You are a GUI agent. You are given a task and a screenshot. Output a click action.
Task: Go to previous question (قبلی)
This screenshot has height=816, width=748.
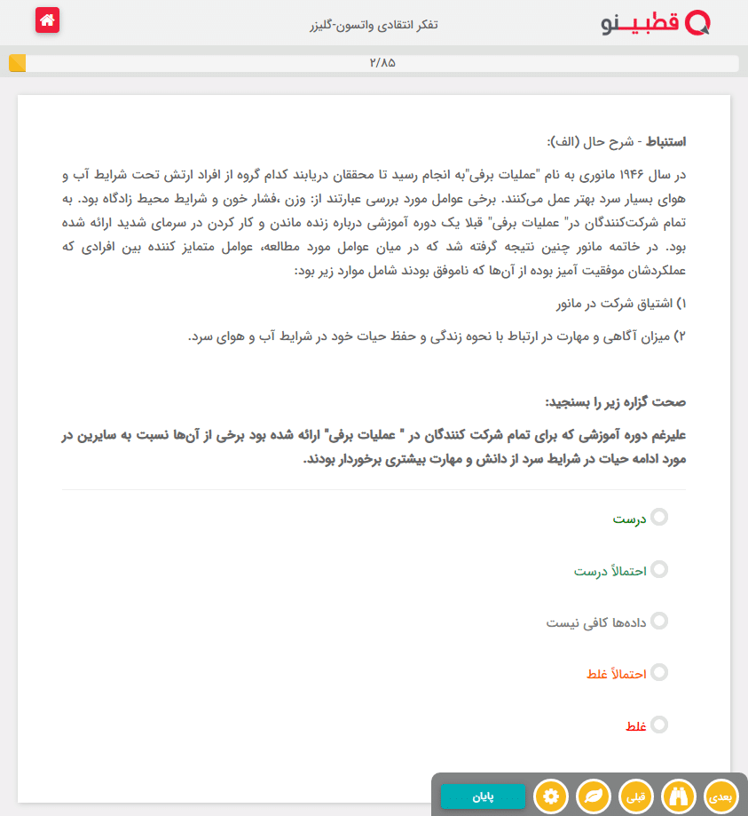(636, 796)
